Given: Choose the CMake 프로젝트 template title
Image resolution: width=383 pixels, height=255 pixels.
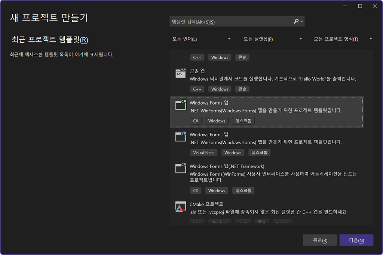Looking at the screenshot, I should pyautogui.click(x=206, y=204).
